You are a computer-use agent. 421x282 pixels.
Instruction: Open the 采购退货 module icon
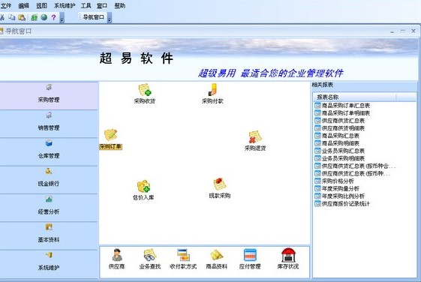[x=255, y=140]
